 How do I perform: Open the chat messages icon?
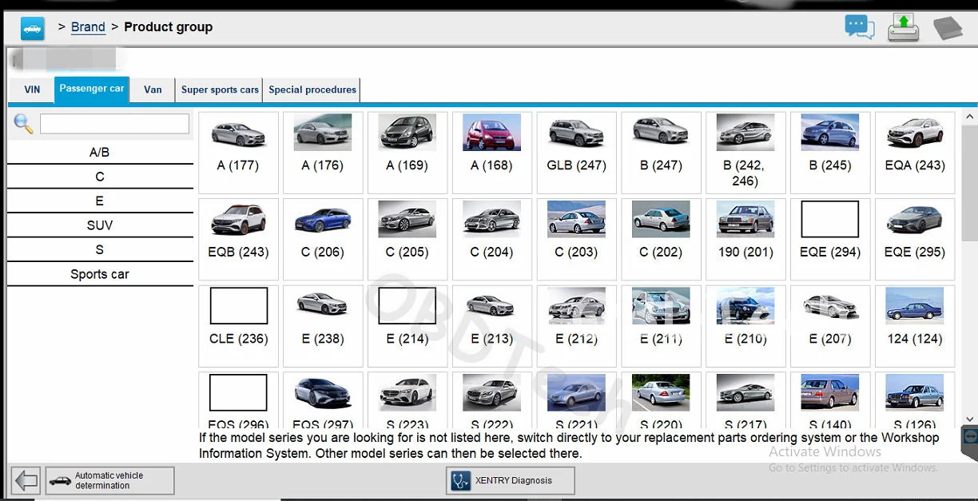[860, 27]
